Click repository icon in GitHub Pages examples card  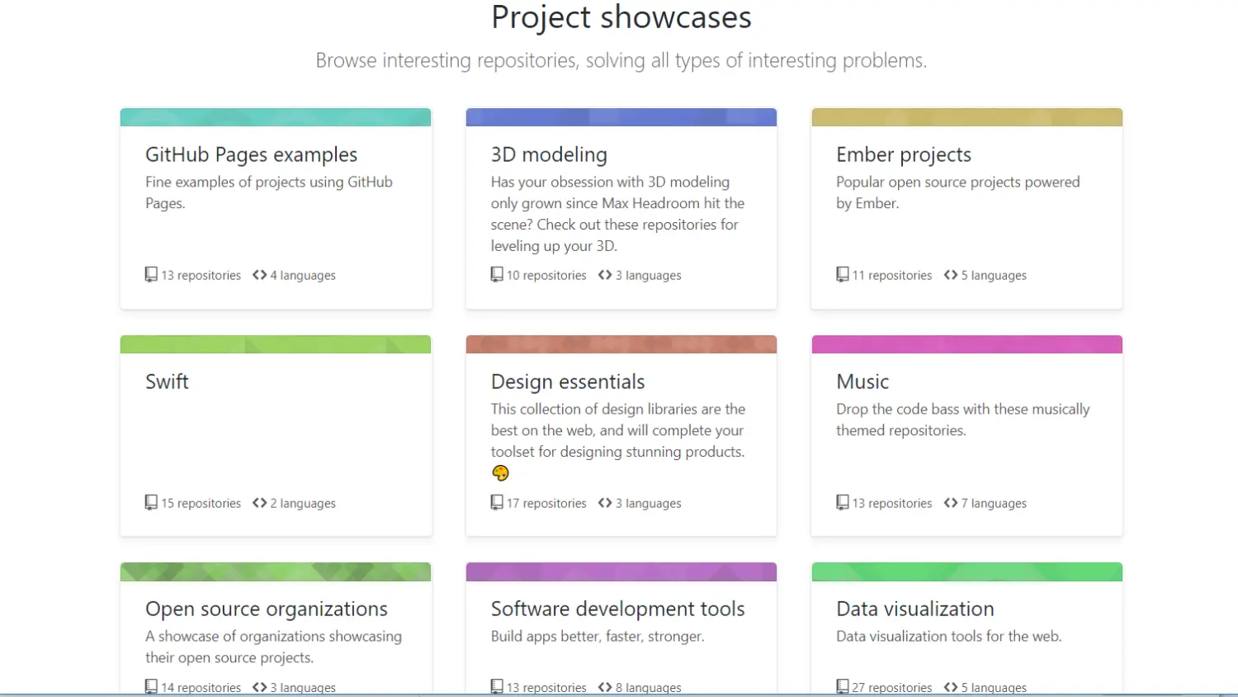(151, 275)
